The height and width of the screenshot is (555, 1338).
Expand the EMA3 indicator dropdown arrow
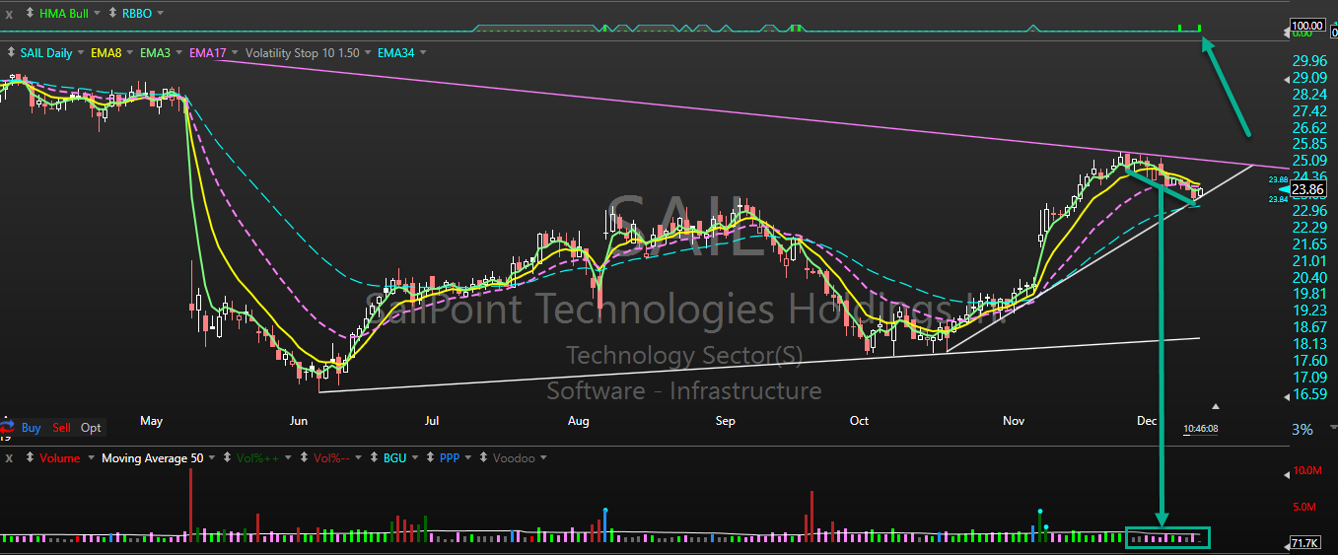coord(177,52)
